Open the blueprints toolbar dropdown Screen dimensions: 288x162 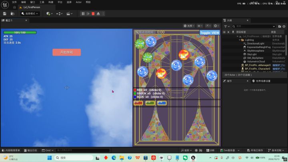coord(59,14)
